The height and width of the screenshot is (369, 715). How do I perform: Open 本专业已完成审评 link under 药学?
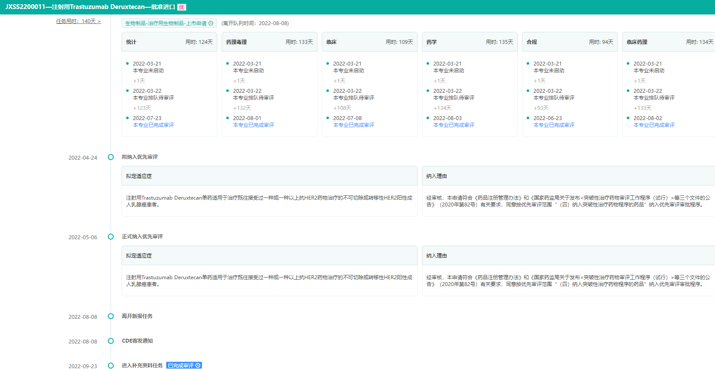454,125
